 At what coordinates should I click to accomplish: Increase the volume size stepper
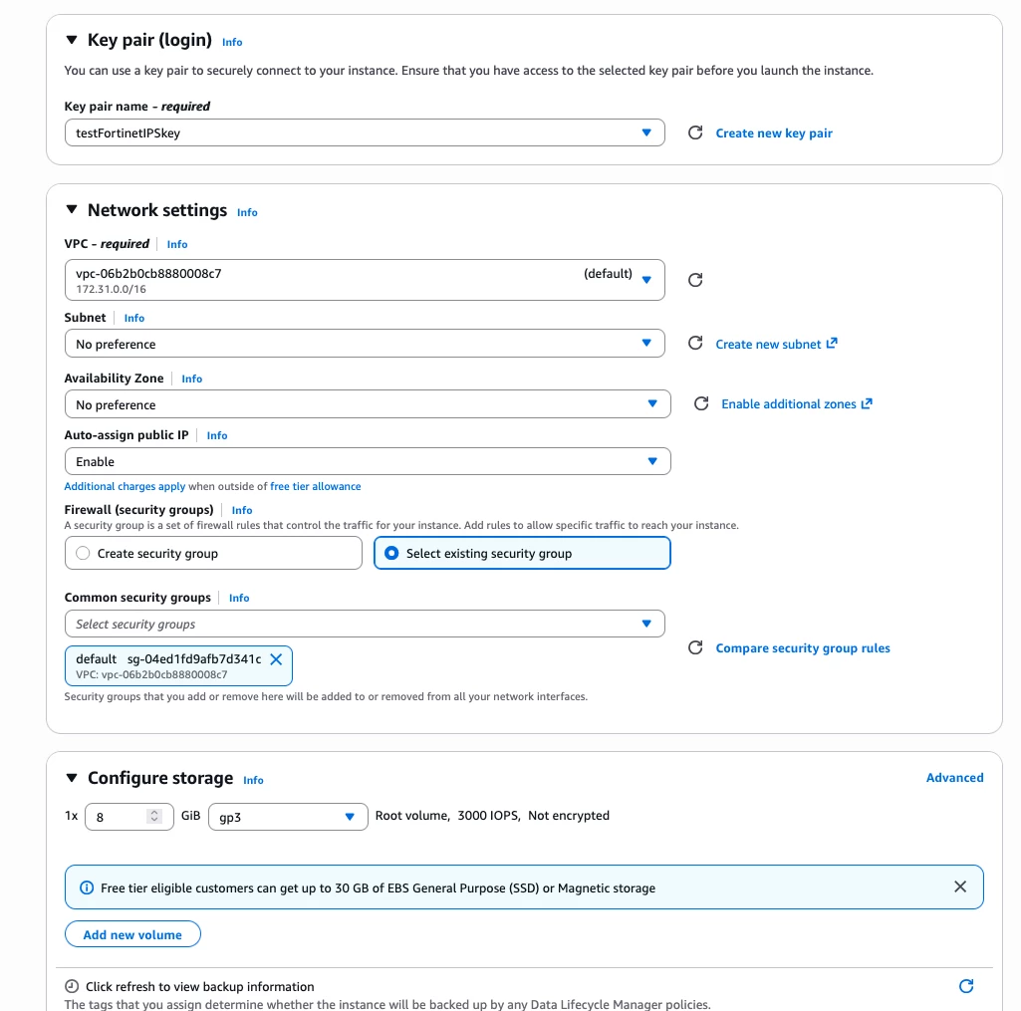click(x=154, y=813)
